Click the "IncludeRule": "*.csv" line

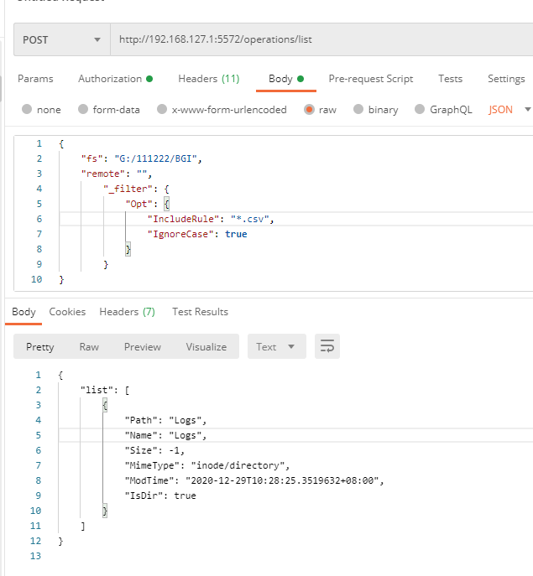(211, 219)
